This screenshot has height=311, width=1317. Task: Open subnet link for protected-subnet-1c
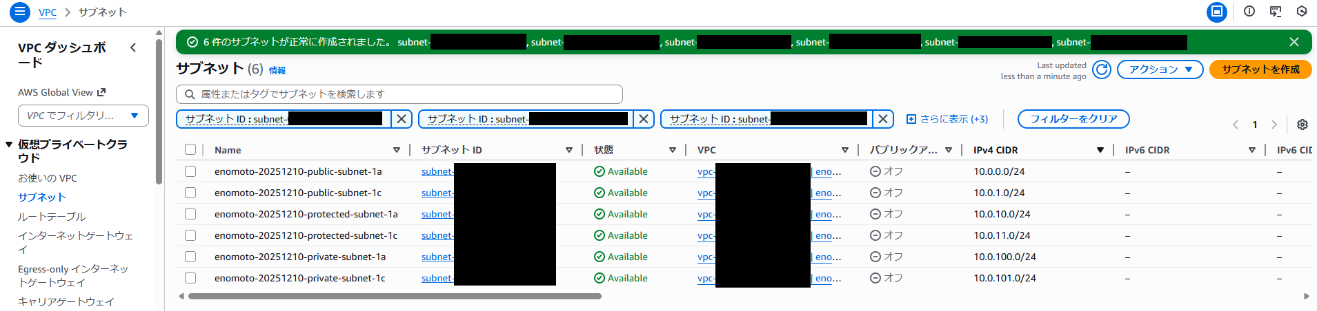[x=437, y=235]
